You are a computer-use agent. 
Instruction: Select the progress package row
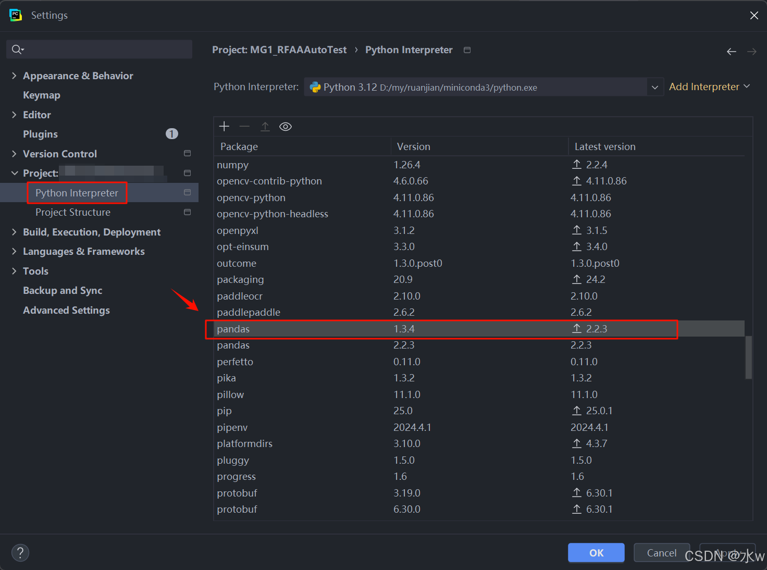coord(479,476)
